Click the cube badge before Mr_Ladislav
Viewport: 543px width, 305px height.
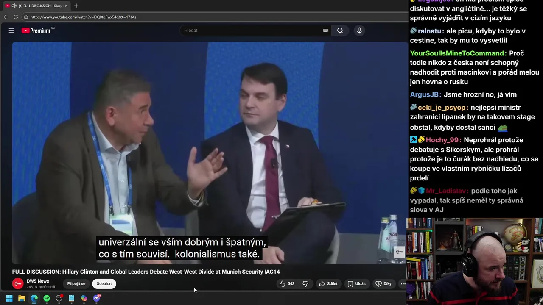tap(421, 191)
